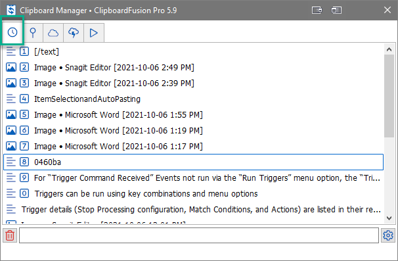This screenshot has height=261, width=398.
Task: Click the second title bar layout icon
Action: (x=336, y=10)
